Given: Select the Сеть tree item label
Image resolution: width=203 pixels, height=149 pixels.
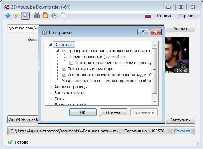Looking at the screenshot, I should [59, 99].
